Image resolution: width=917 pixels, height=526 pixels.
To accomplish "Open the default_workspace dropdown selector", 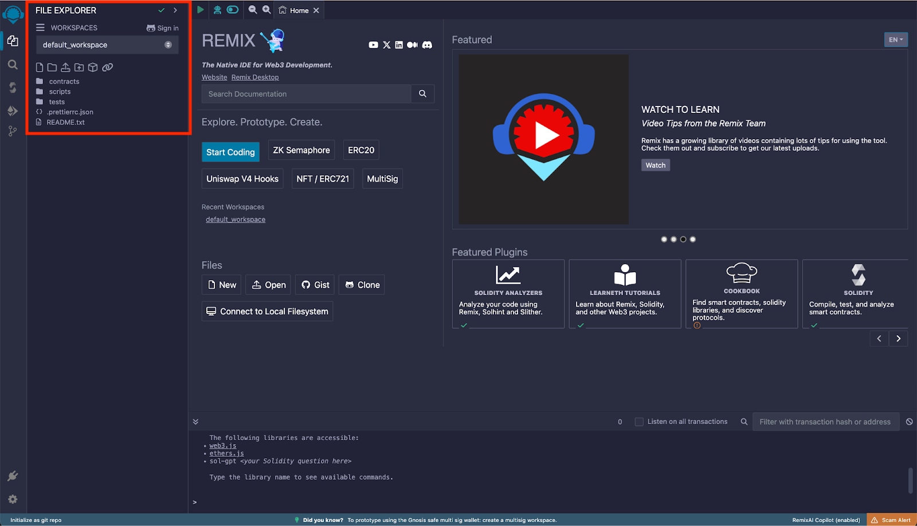I will (107, 45).
